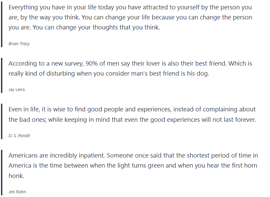This screenshot has width=270, height=197.
Task: Click the vertical bar beside Brian Tracy quote
Action: [x=1, y=25]
